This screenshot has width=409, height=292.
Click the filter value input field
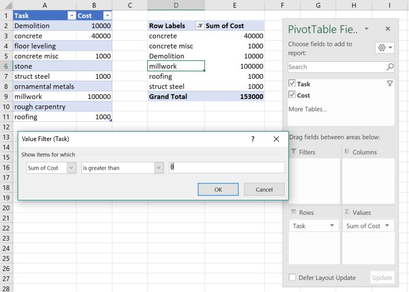(227, 168)
